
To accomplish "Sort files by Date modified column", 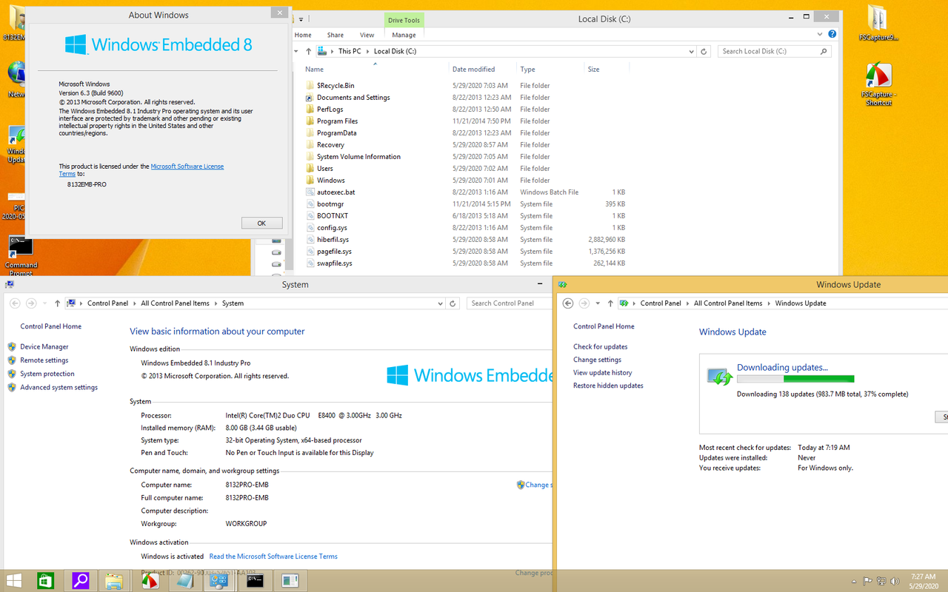I will pyautogui.click(x=473, y=70).
